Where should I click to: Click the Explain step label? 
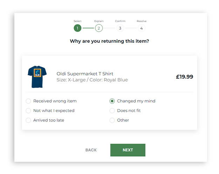coord(99,21)
